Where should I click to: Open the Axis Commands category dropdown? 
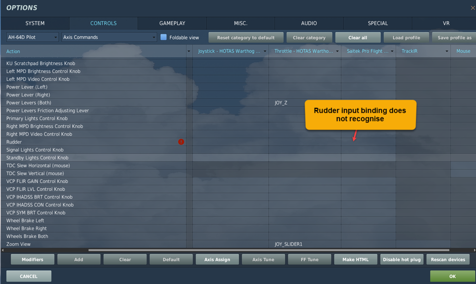109,37
